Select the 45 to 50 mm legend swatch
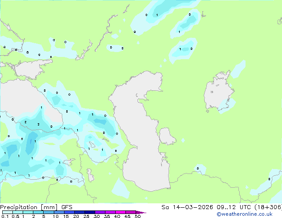The height and width of the screenshot is (218, 282). point(131,212)
